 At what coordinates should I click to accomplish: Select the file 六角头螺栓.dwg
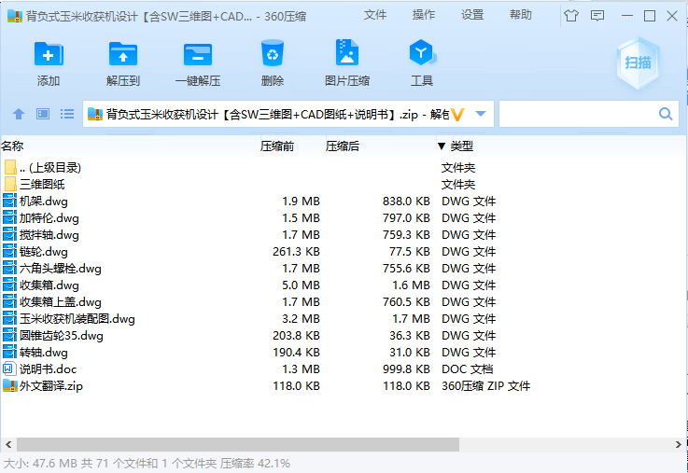point(60,269)
